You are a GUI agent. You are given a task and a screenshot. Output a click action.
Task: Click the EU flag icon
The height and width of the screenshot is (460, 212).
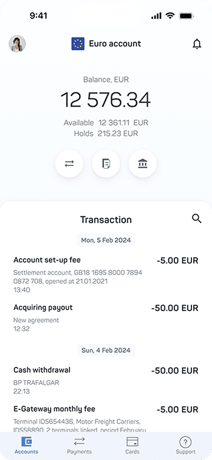tap(78, 44)
